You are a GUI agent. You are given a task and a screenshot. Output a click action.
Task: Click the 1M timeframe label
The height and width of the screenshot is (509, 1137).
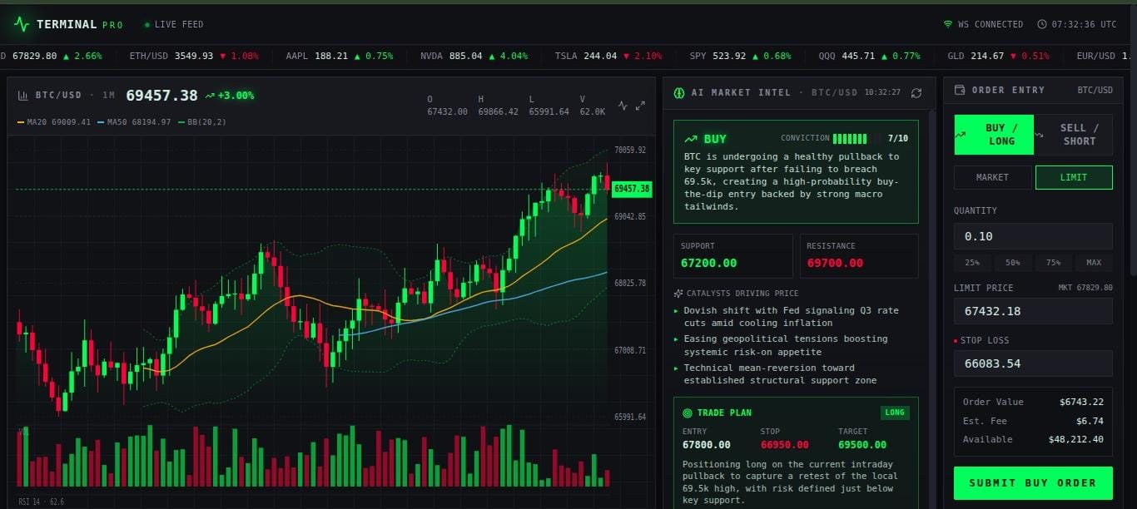(108, 96)
